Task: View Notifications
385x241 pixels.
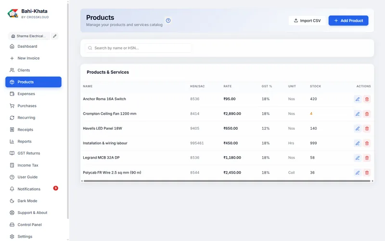Action: (x=33, y=189)
